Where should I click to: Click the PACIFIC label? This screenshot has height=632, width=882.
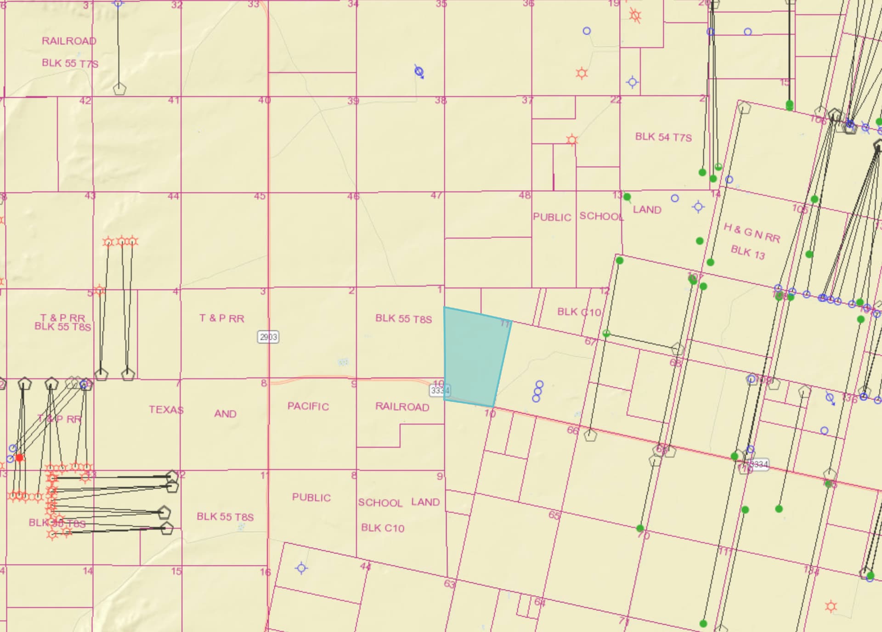point(308,406)
